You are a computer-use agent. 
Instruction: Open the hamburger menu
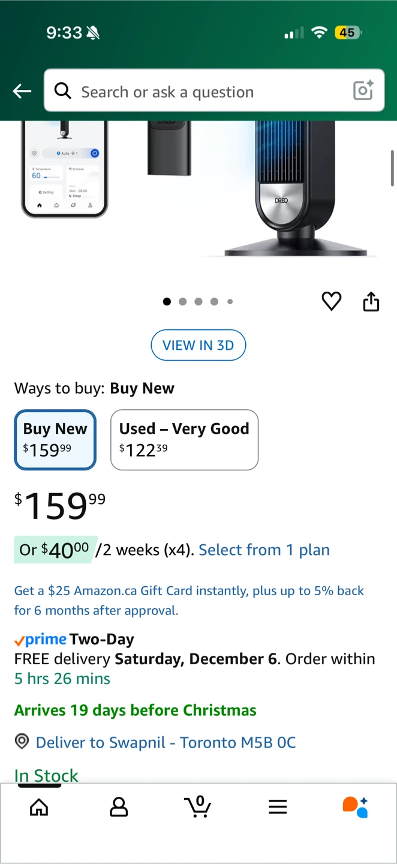278,807
